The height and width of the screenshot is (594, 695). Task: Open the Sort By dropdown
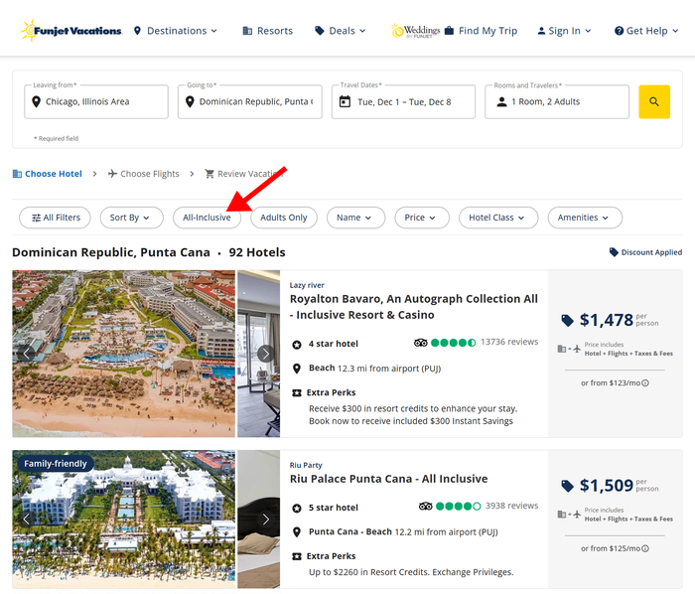click(x=131, y=218)
